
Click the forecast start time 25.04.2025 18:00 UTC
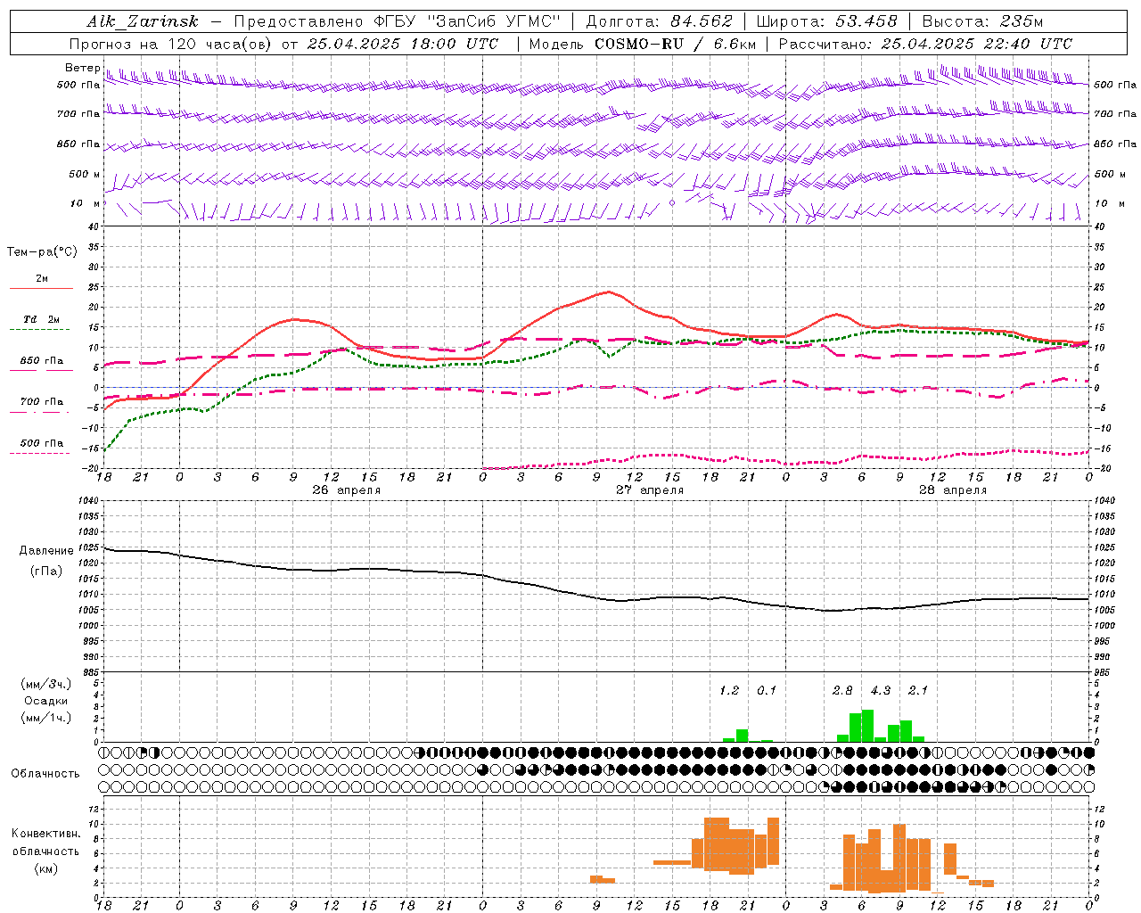coord(402,44)
